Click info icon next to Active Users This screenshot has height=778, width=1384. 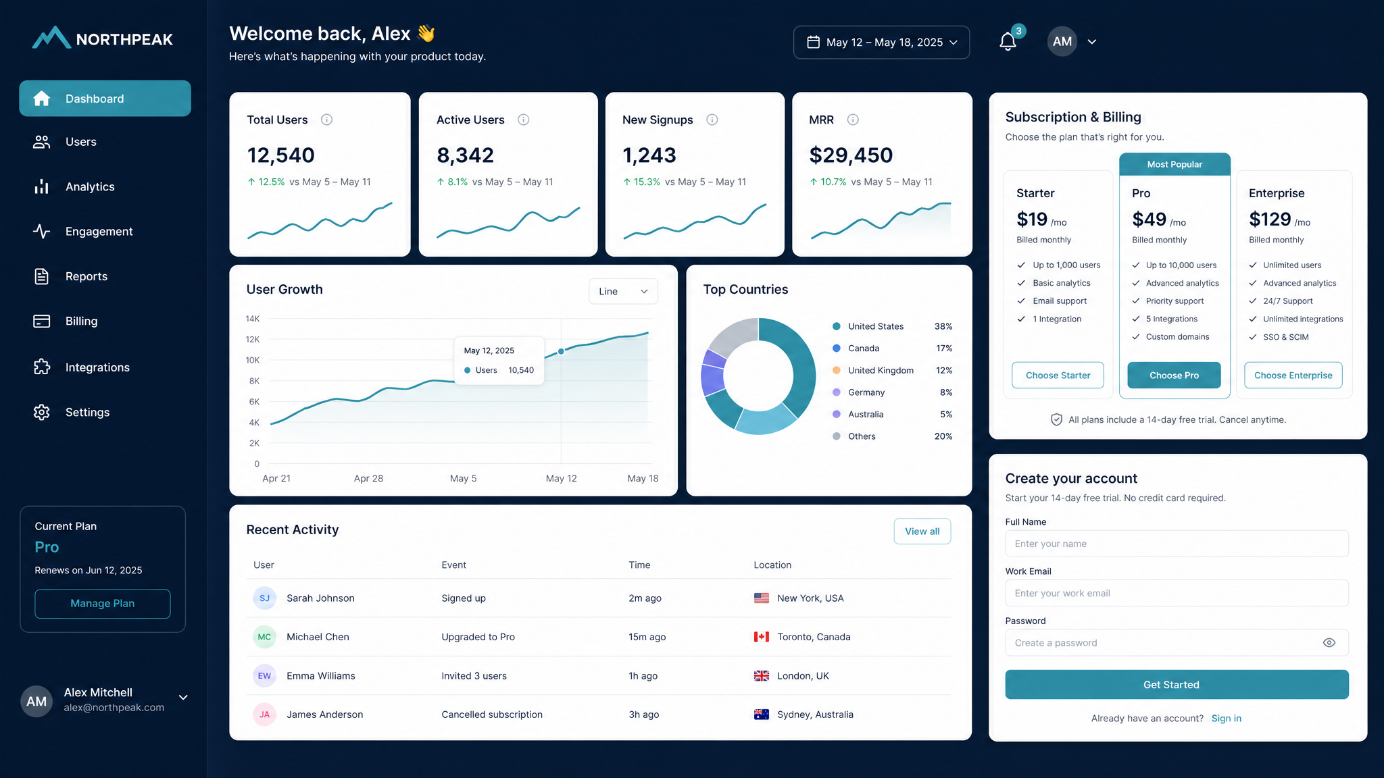524,120
